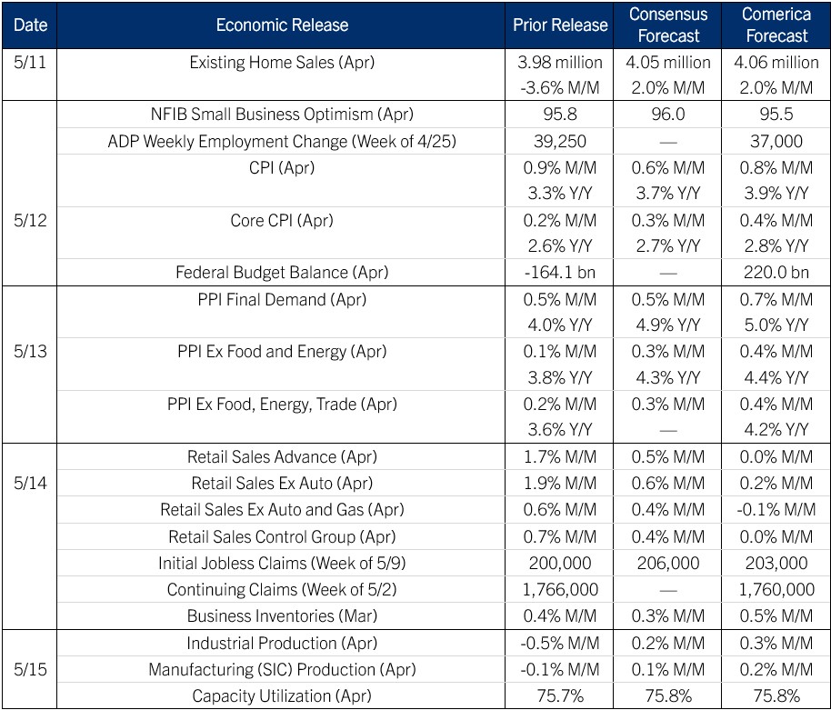Image resolution: width=831 pixels, height=710 pixels.
Task: Click the 'Core CPI (Apr)' row label
Action: [x=282, y=220]
